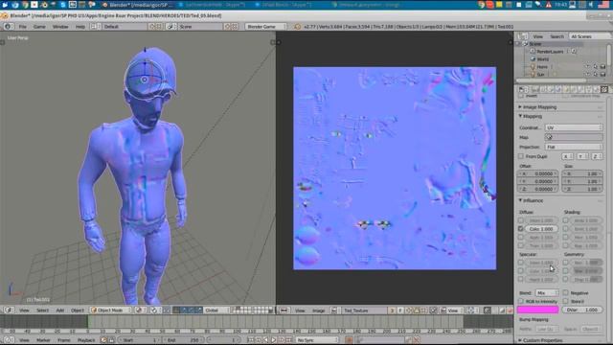Enable the Negative checkbox
Viewport: 613px width, 345px height.
565,292
